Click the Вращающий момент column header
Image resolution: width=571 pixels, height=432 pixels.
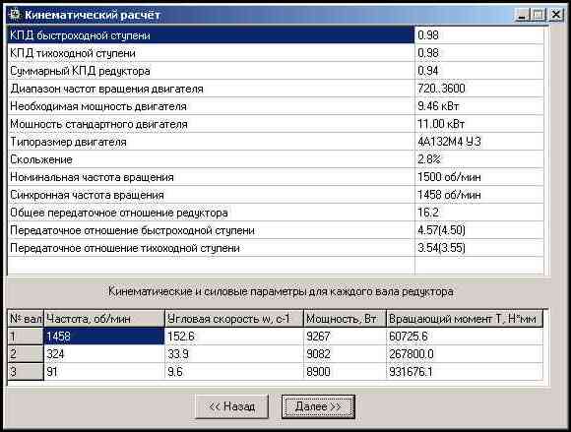pos(465,319)
